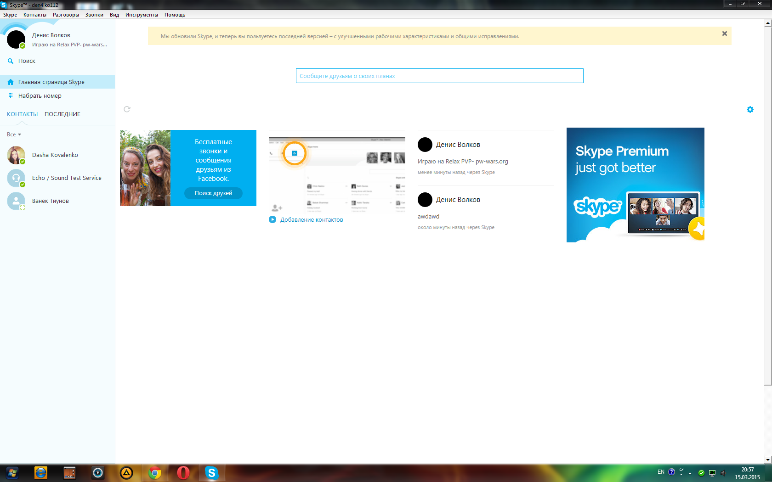Open Windows Start menu
Viewport: 772px width, 482px height.
point(12,473)
